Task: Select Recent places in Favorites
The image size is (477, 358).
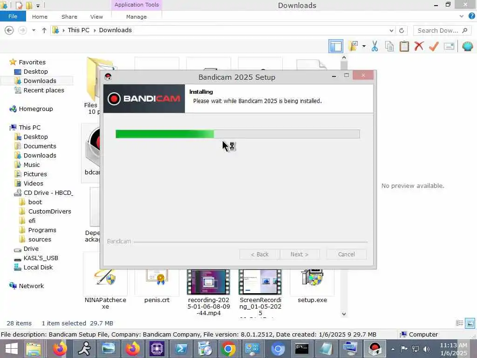Action: (44, 90)
